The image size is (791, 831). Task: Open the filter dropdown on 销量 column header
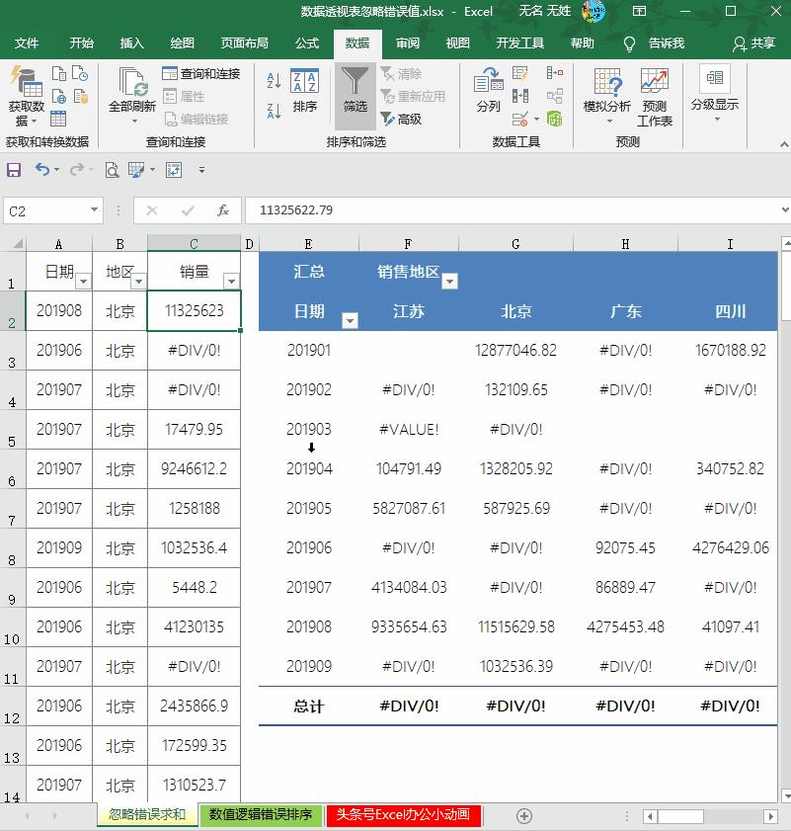[x=230, y=282]
